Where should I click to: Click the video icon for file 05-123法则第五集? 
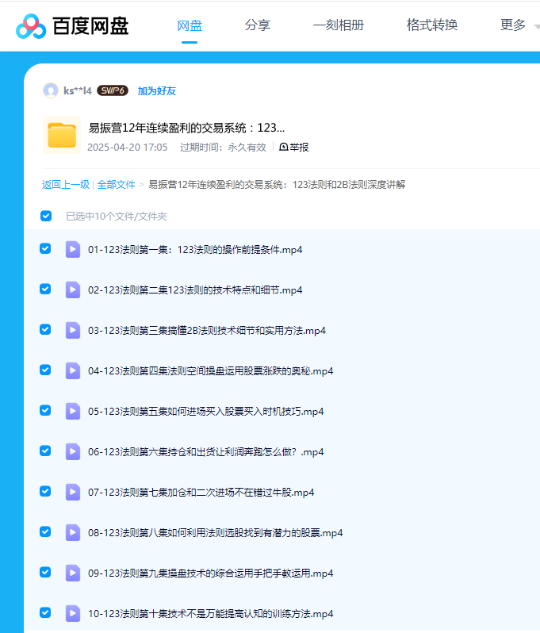(73, 411)
